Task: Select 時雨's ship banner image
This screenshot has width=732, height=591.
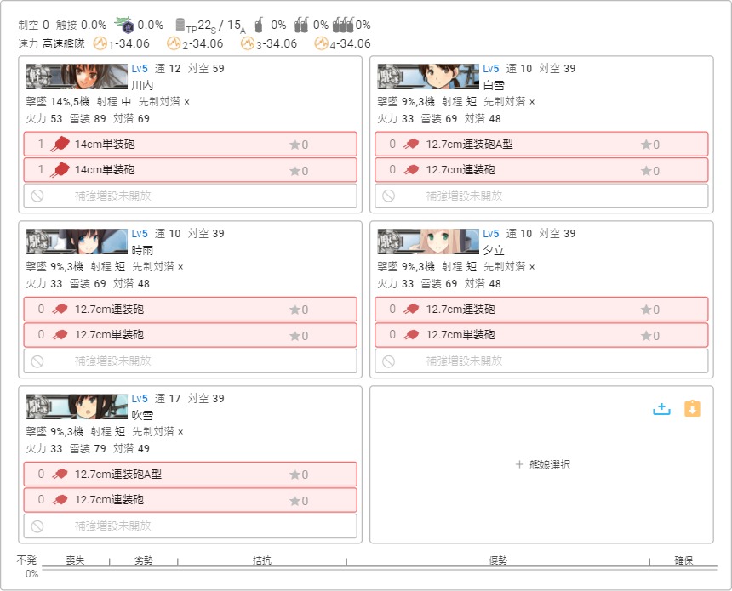Action: [x=77, y=242]
